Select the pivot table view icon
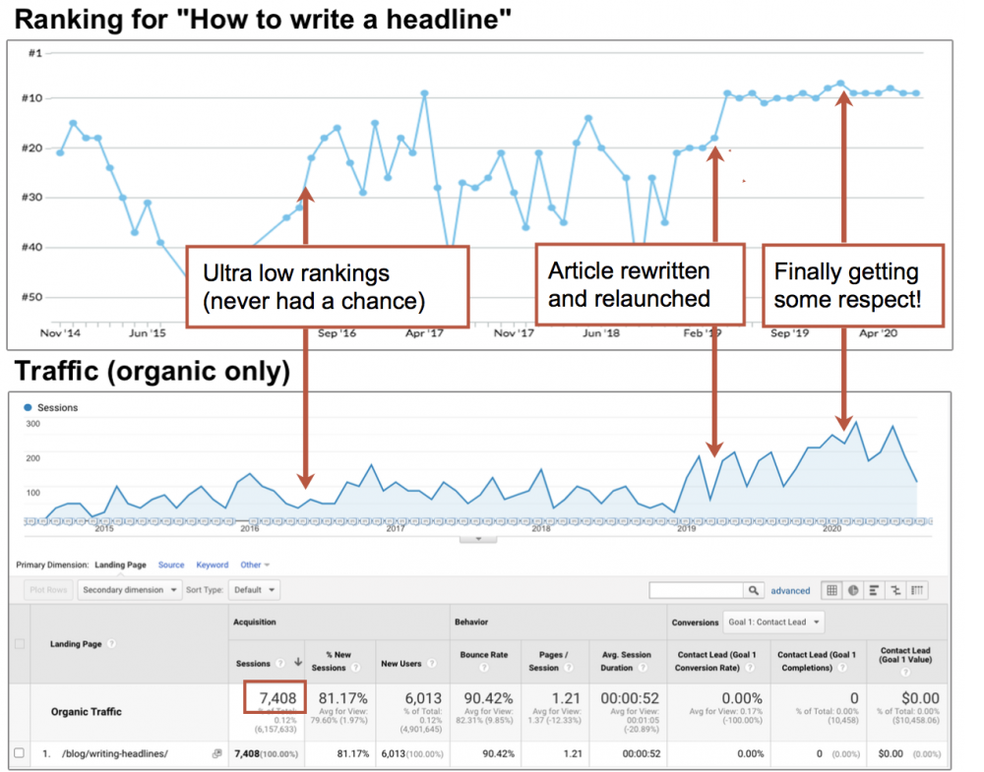The width and height of the screenshot is (984, 772). click(917, 591)
